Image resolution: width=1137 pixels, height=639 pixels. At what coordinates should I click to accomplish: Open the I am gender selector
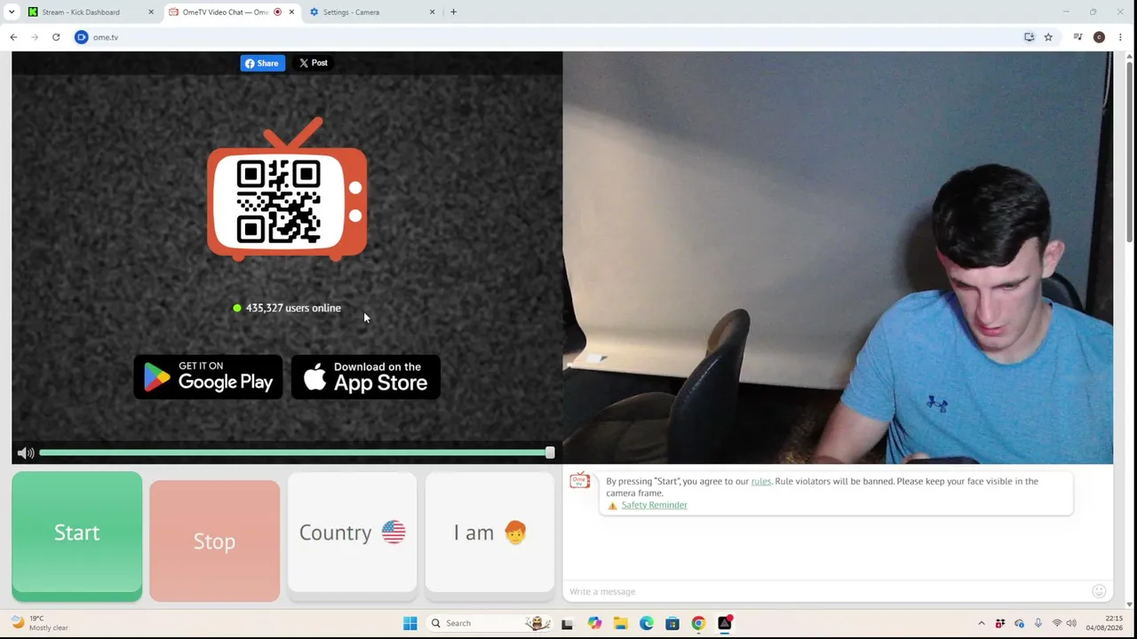point(489,532)
